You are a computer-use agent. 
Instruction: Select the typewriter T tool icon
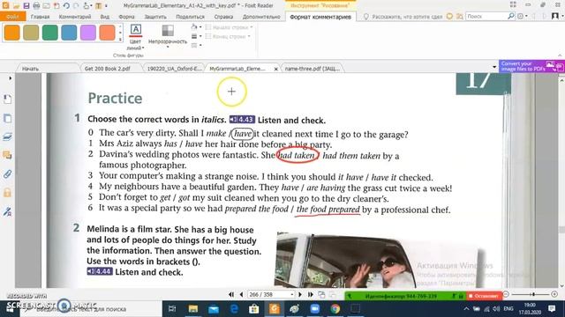point(98,6)
